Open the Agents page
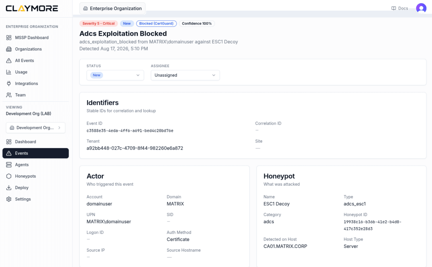The image size is (432, 267). (36, 165)
